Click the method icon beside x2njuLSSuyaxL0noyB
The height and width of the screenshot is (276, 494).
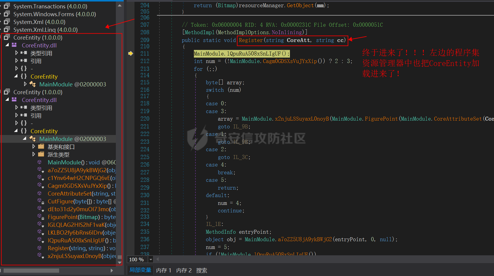[x=41, y=256]
